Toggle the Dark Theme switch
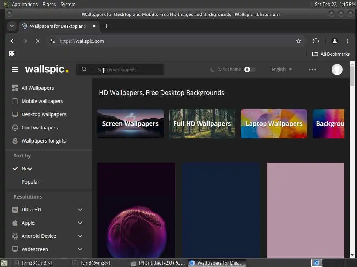 tap(250, 70)
